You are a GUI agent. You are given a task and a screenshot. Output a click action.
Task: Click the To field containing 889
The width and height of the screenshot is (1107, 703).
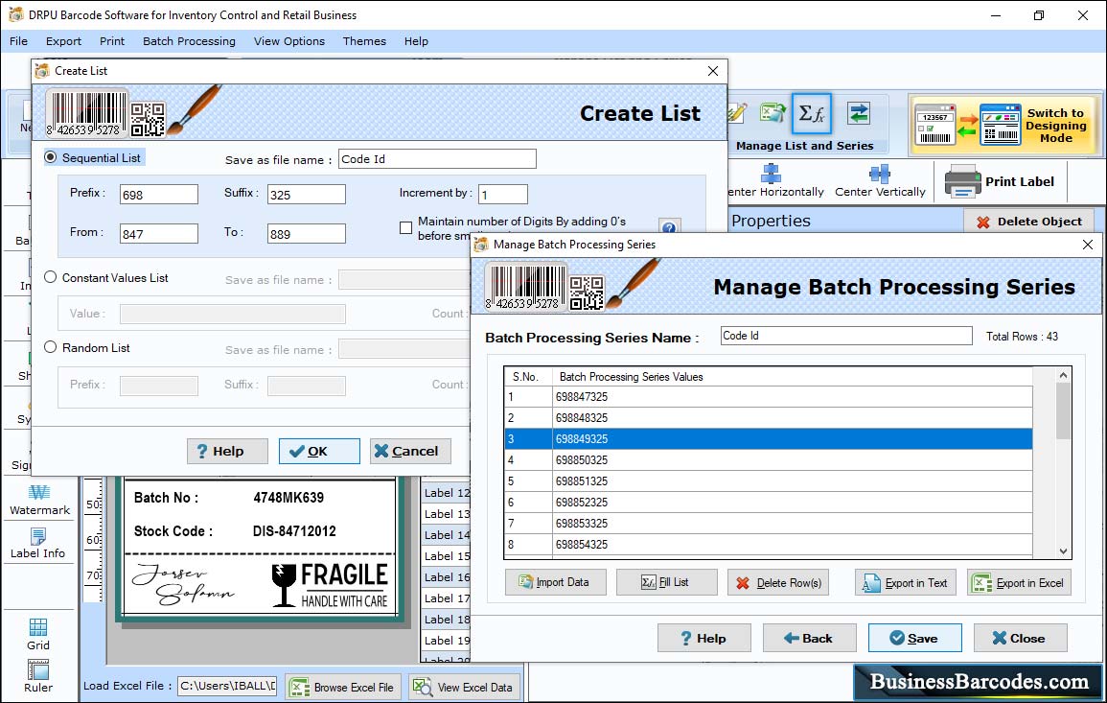307,234
